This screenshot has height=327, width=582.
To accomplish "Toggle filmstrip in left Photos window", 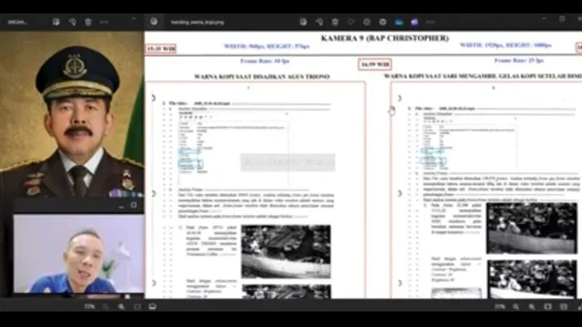I will 152,306.
